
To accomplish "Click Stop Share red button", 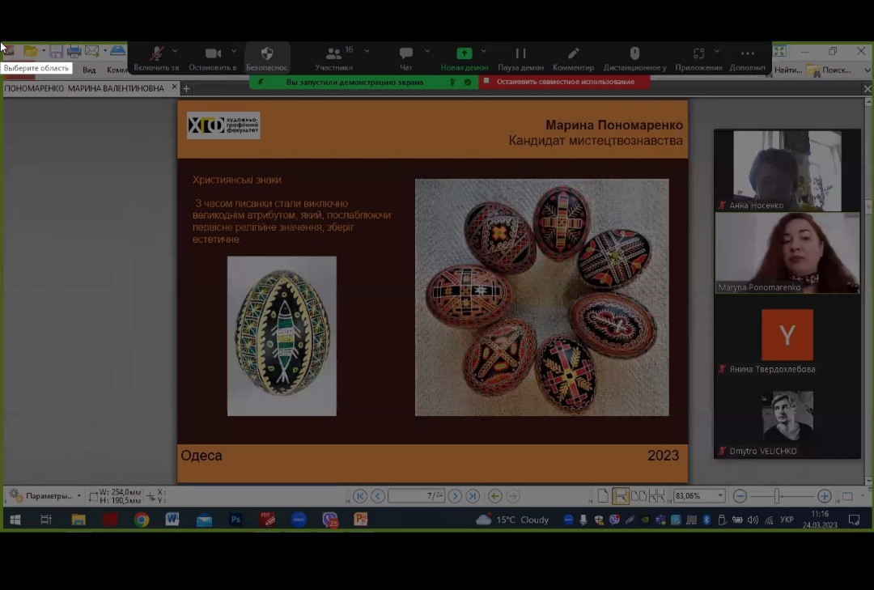I will [564, 82].
